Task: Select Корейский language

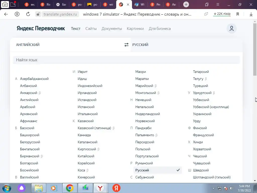Action: click(86, 163)
